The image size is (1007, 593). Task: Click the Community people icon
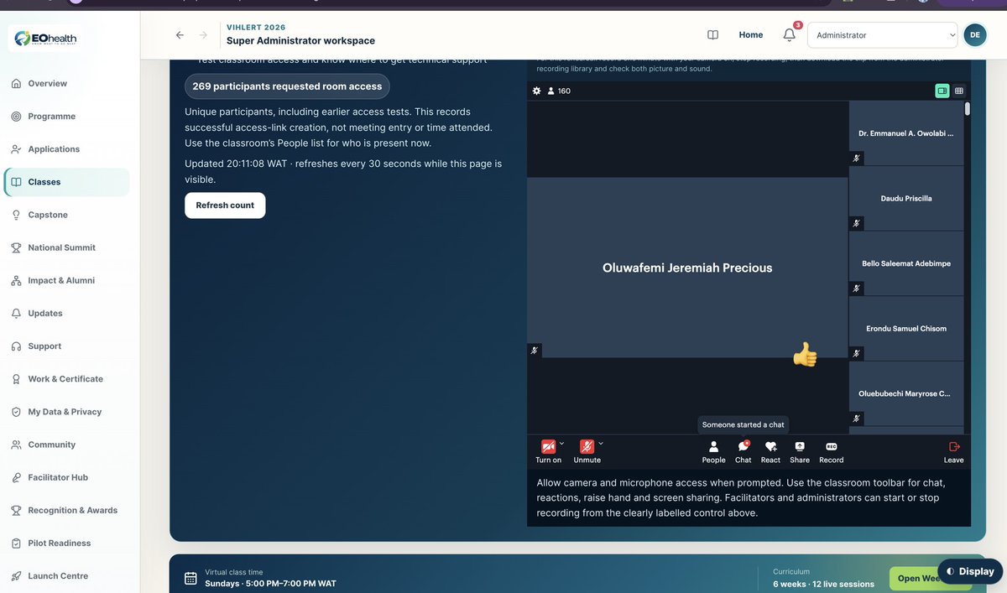(x=16, y=445)
